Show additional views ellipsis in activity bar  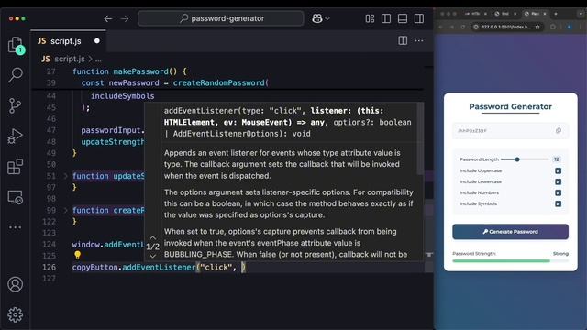[15, 227]
